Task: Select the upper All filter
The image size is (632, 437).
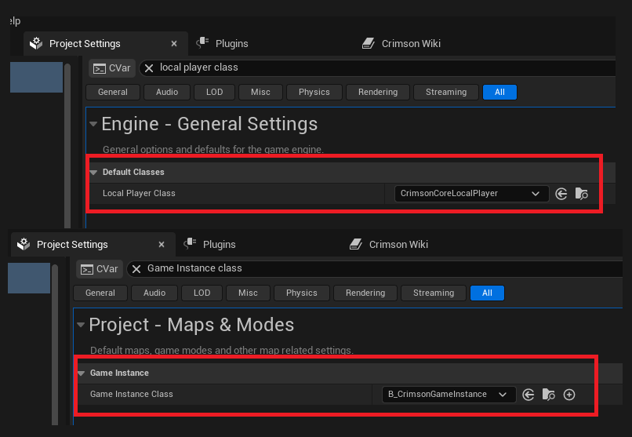Action: click(499, 92)
